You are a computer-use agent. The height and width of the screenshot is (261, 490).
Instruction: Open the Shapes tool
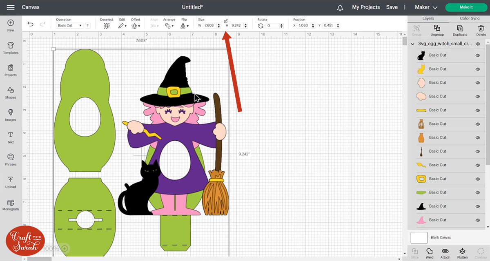(11, 93)
